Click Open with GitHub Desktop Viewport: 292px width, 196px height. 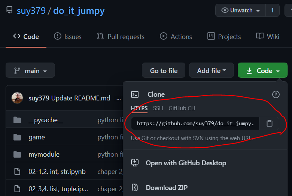(186, 163)
